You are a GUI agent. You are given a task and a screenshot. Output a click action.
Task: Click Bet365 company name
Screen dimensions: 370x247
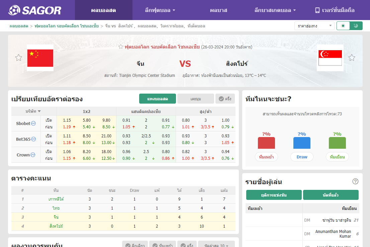[23, 139]
